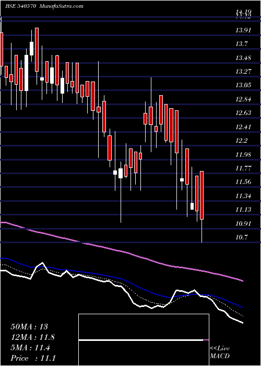
Task: Click the last red candlestick reaching 10.7
Action: point(202,207)
